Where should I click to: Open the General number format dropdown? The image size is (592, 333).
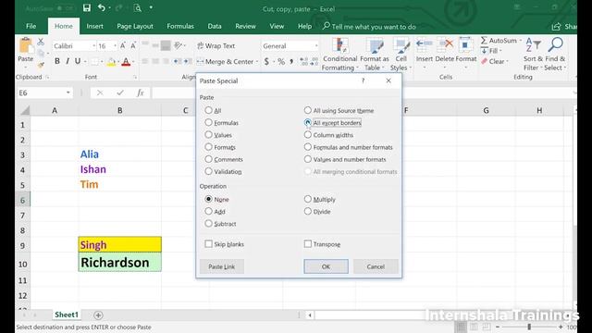316,45
